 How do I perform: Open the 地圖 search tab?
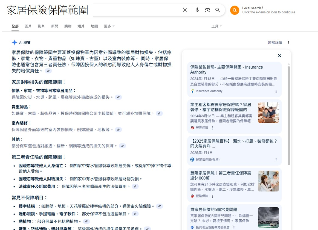[x=94, y=26]
